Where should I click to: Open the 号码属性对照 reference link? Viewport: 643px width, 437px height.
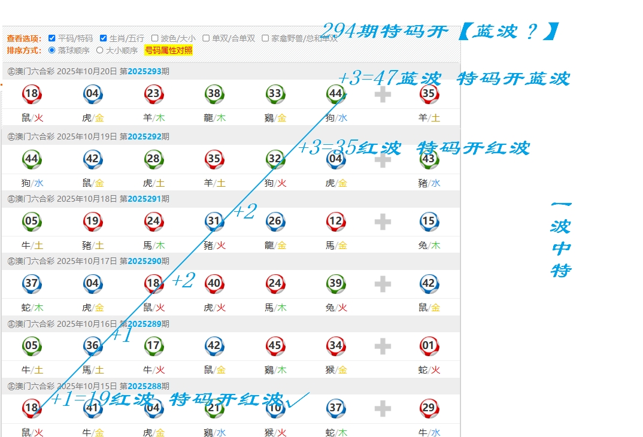coord(169,50)
